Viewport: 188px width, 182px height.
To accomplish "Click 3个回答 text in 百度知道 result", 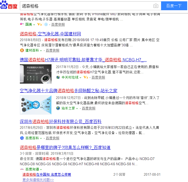I will [x=26, y=153].
